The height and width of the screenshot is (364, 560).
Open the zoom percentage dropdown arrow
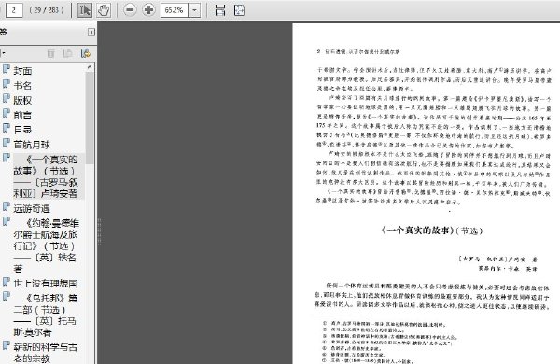tap(194, 10)
